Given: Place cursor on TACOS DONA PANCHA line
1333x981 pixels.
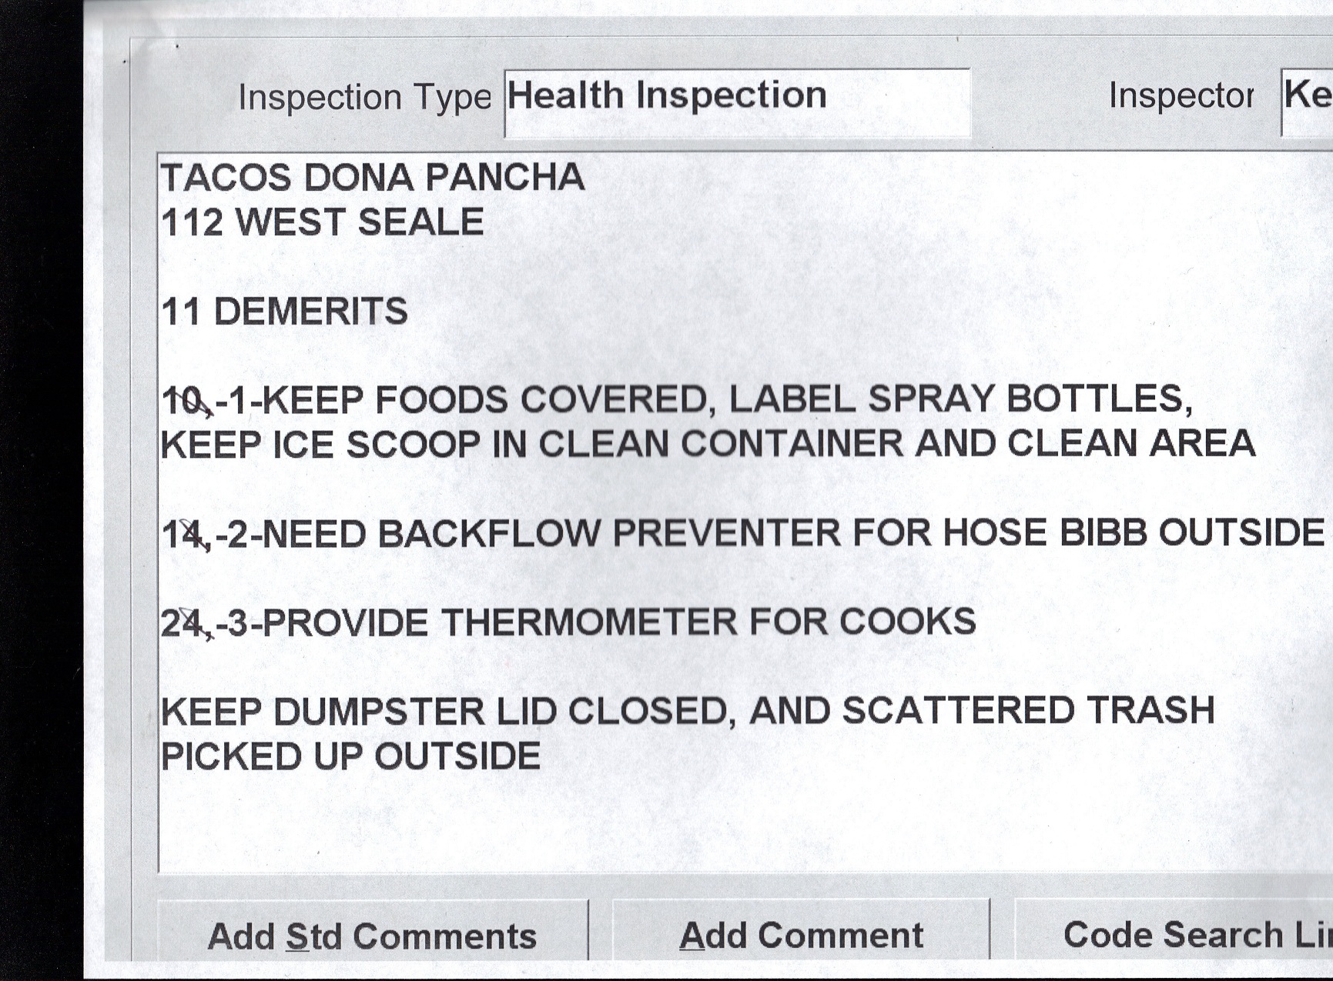Looking at the screenshot, I should point(373,178).
